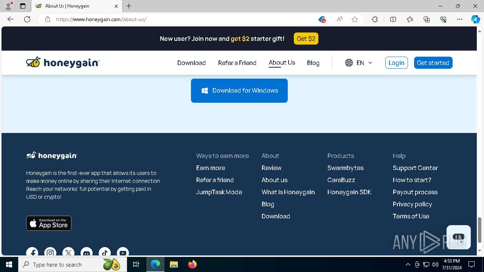The image size is (484, 272).
Task: Open Support Center help link
Action: [415, 168]
